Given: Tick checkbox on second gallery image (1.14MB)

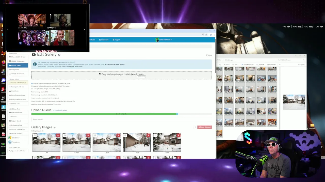Looking at the screenshot, I should pos(65,135).
